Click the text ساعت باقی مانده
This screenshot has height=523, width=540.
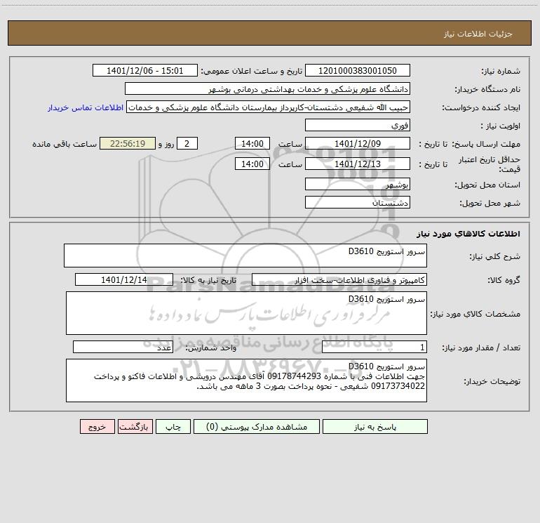(65, 144)
